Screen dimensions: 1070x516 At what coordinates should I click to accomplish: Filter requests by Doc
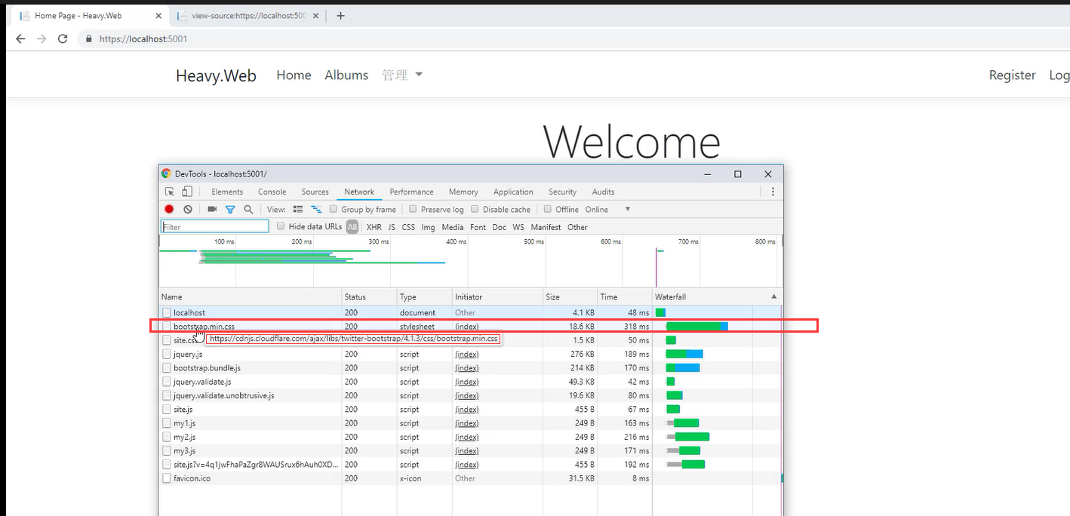pos(499,227)
